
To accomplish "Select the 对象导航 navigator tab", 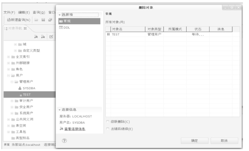I will click(x=15, y=28).
